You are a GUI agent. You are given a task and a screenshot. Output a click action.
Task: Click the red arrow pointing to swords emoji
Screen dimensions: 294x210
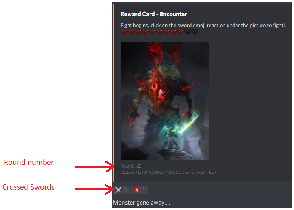95,189
